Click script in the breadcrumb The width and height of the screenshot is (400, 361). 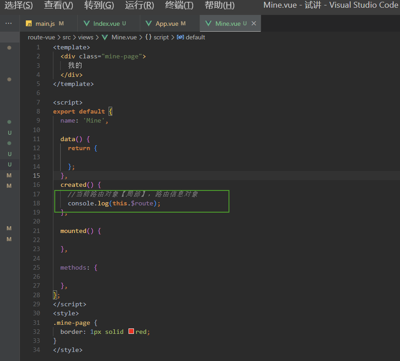(161, 37)
